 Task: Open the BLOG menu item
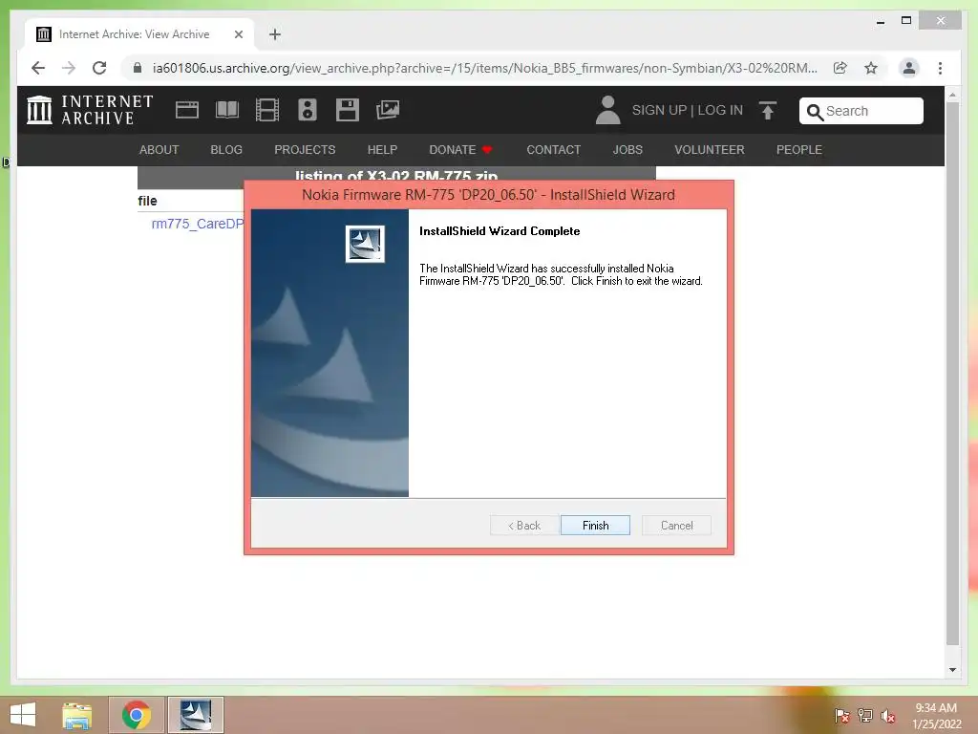pos(226,150)
